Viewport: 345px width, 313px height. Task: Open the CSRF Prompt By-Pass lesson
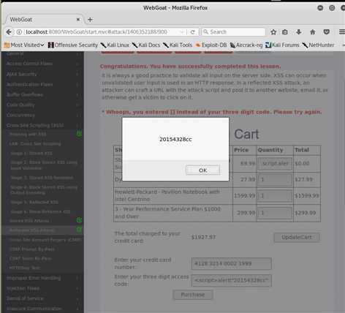coord(31,249)
